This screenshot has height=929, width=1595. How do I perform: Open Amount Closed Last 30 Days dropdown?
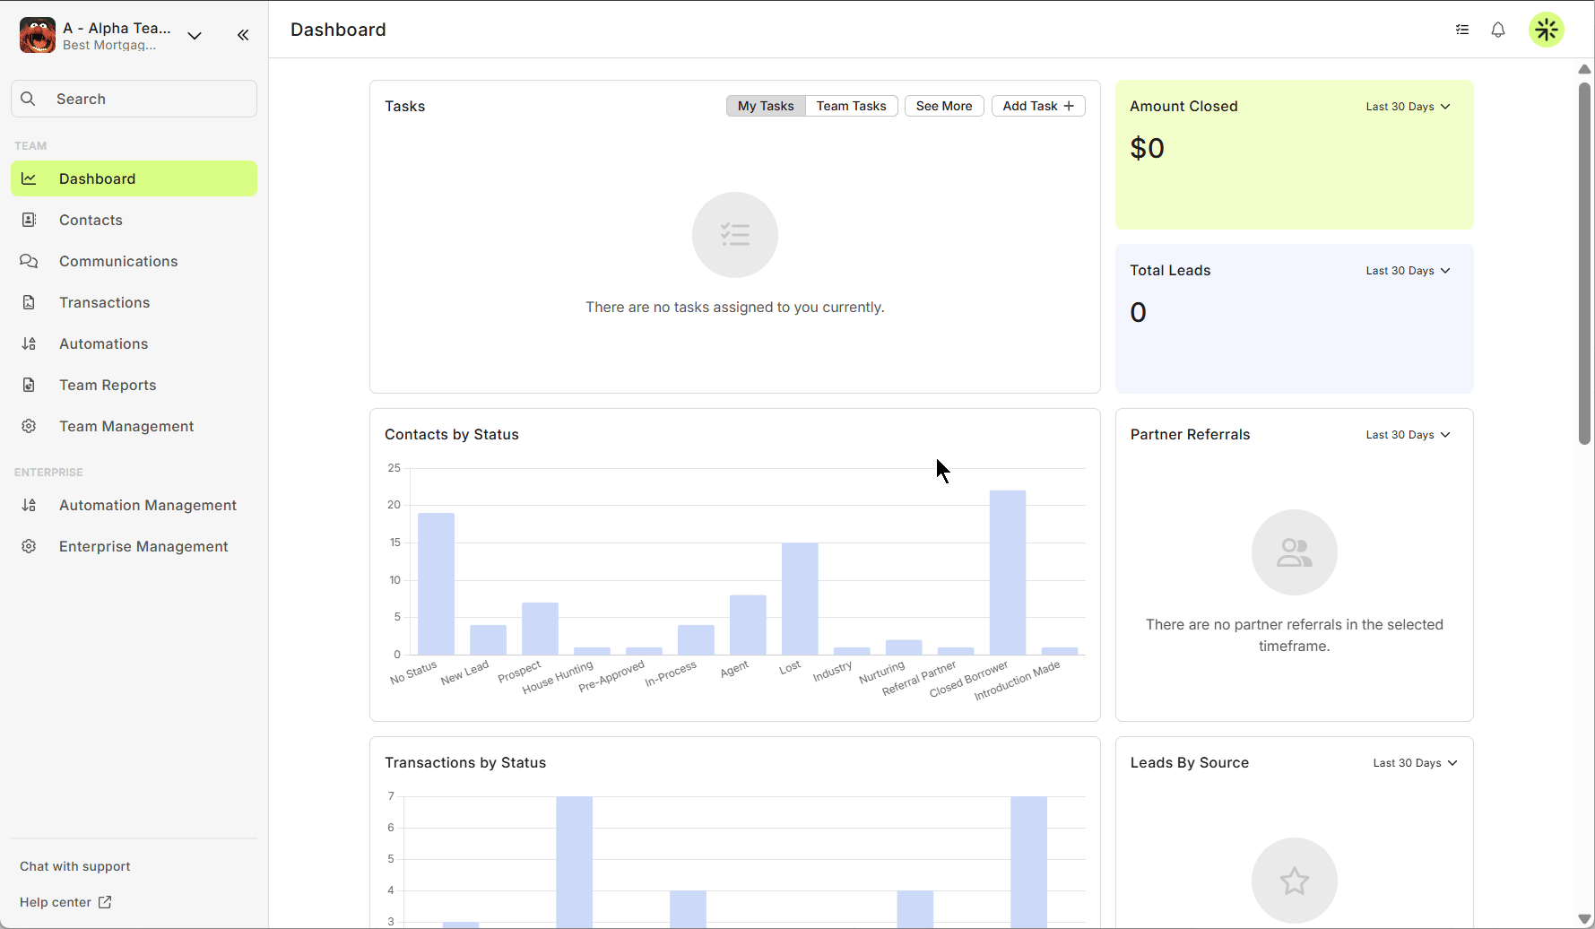1408,107
